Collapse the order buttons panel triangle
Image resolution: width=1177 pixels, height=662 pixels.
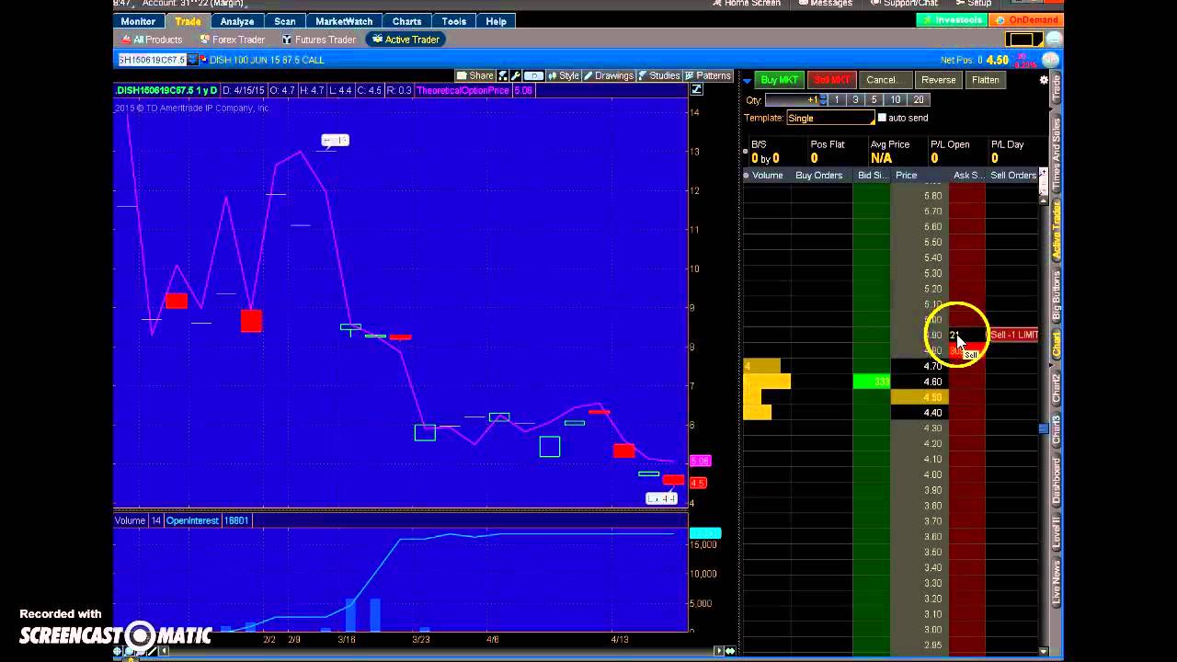[747, 80]
